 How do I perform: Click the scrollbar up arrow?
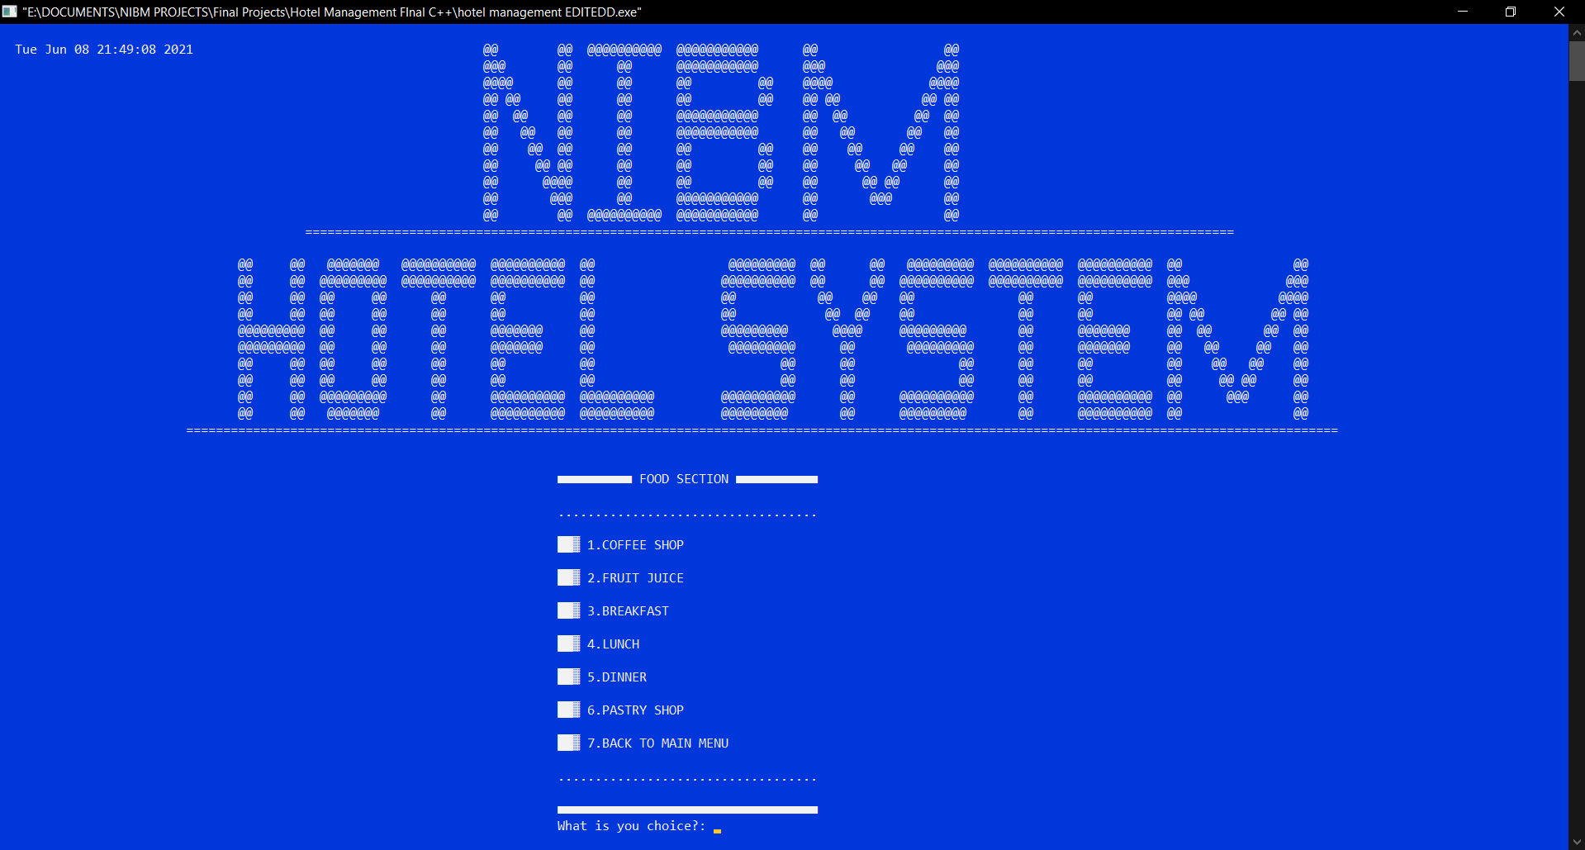1576,34
